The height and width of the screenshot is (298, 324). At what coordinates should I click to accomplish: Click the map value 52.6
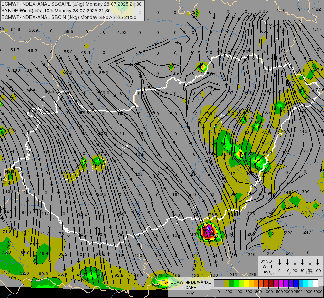[24, 273]
